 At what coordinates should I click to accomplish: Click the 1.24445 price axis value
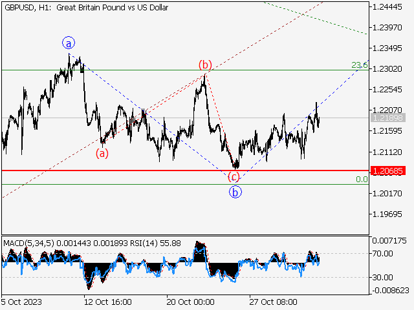(387, 7)
